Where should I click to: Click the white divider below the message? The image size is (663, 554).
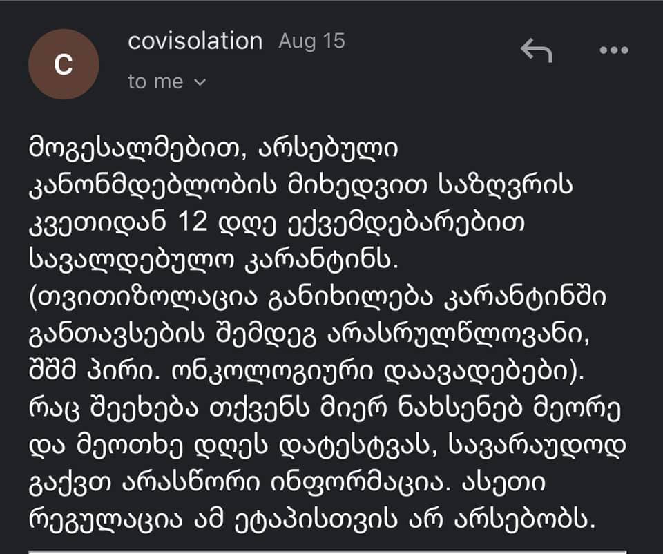pos(327,552)
